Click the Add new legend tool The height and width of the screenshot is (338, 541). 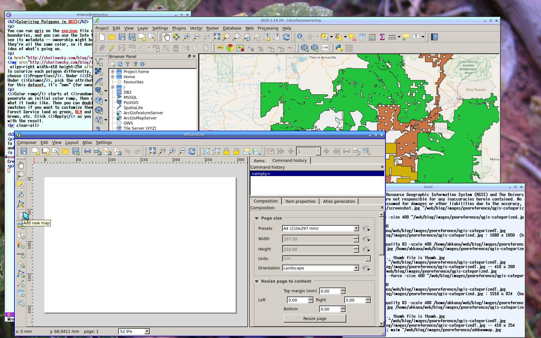click(x=21, y=245)
